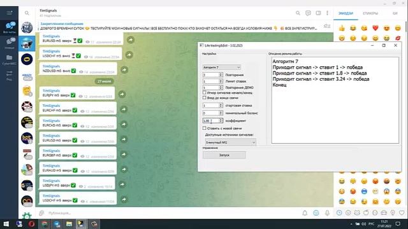Open the 'Ред.' edit folders item
The image size is (408, 229).
point(10,75)
